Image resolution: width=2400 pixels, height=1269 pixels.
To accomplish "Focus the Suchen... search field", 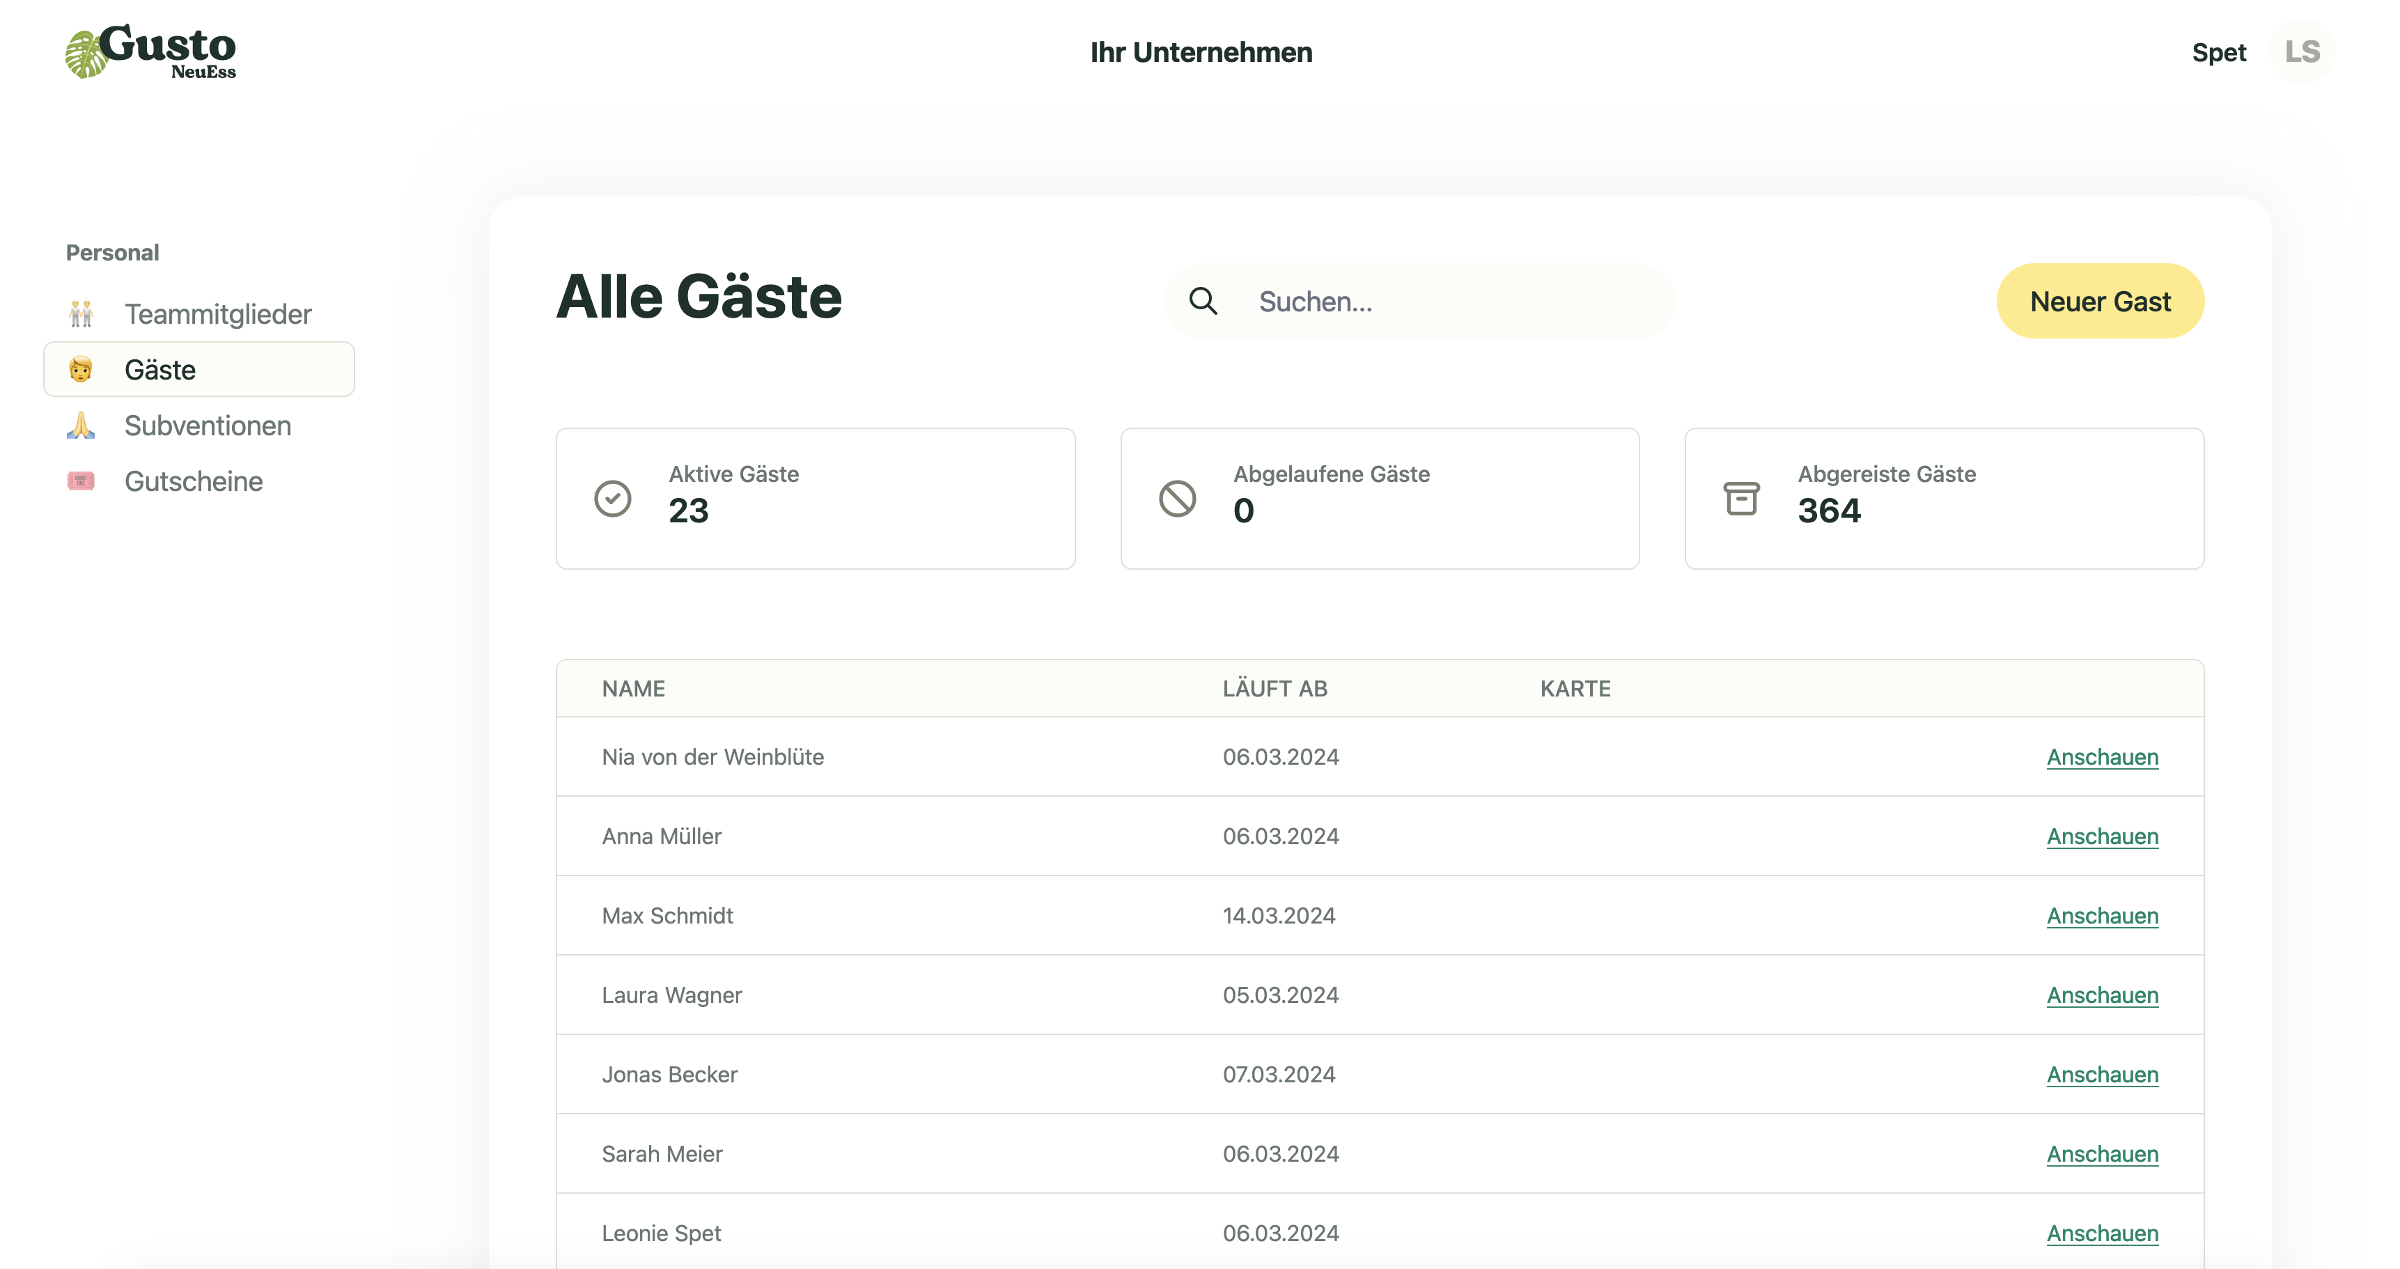I will [1420, 301].
